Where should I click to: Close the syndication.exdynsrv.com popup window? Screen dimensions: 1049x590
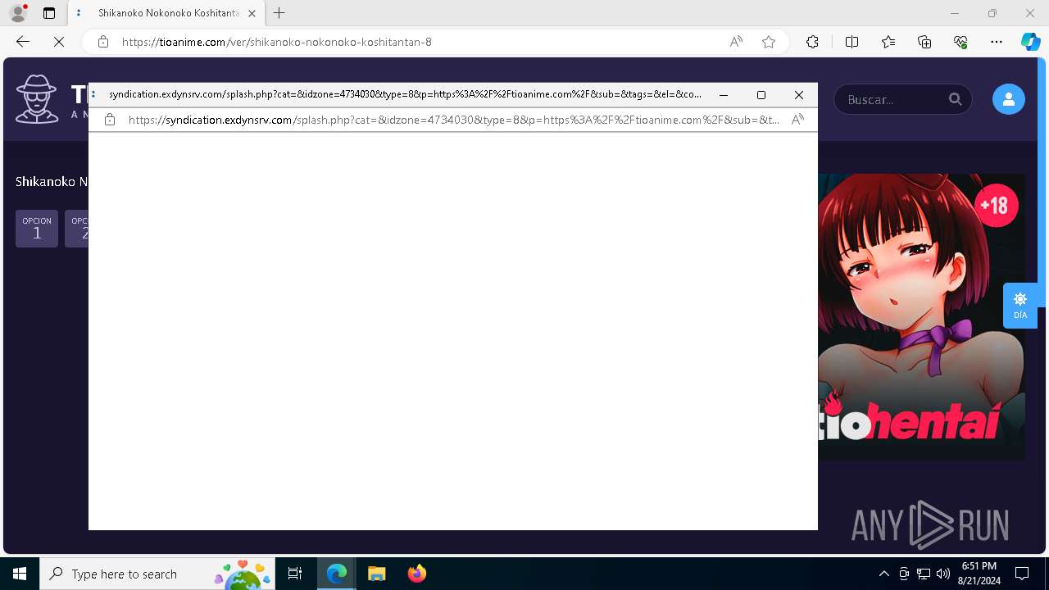pyautogui.click(x=799, y=95)
